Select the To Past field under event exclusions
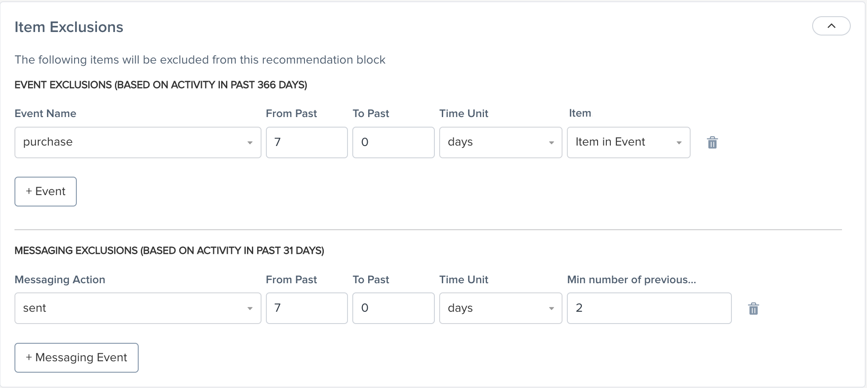867x388 pixels. click(393, 142)
